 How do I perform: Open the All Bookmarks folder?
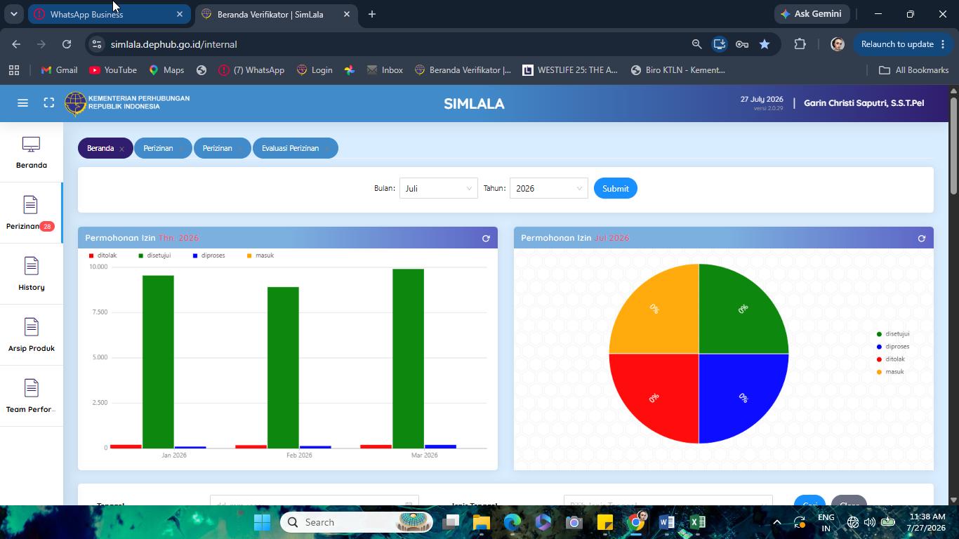[x=914, y=70]
